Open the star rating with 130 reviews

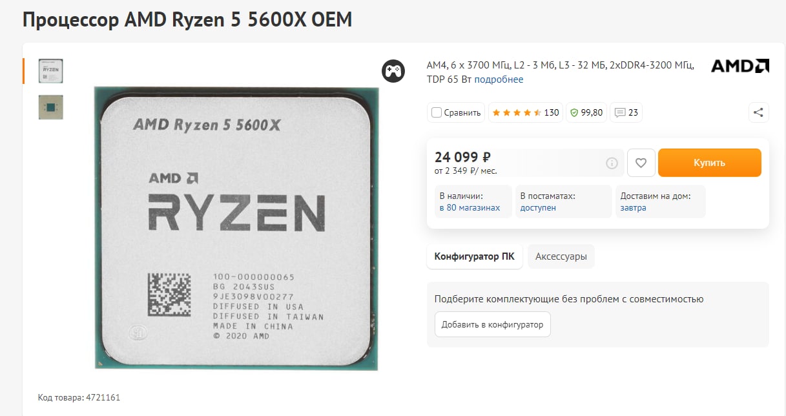pos(526,112)
